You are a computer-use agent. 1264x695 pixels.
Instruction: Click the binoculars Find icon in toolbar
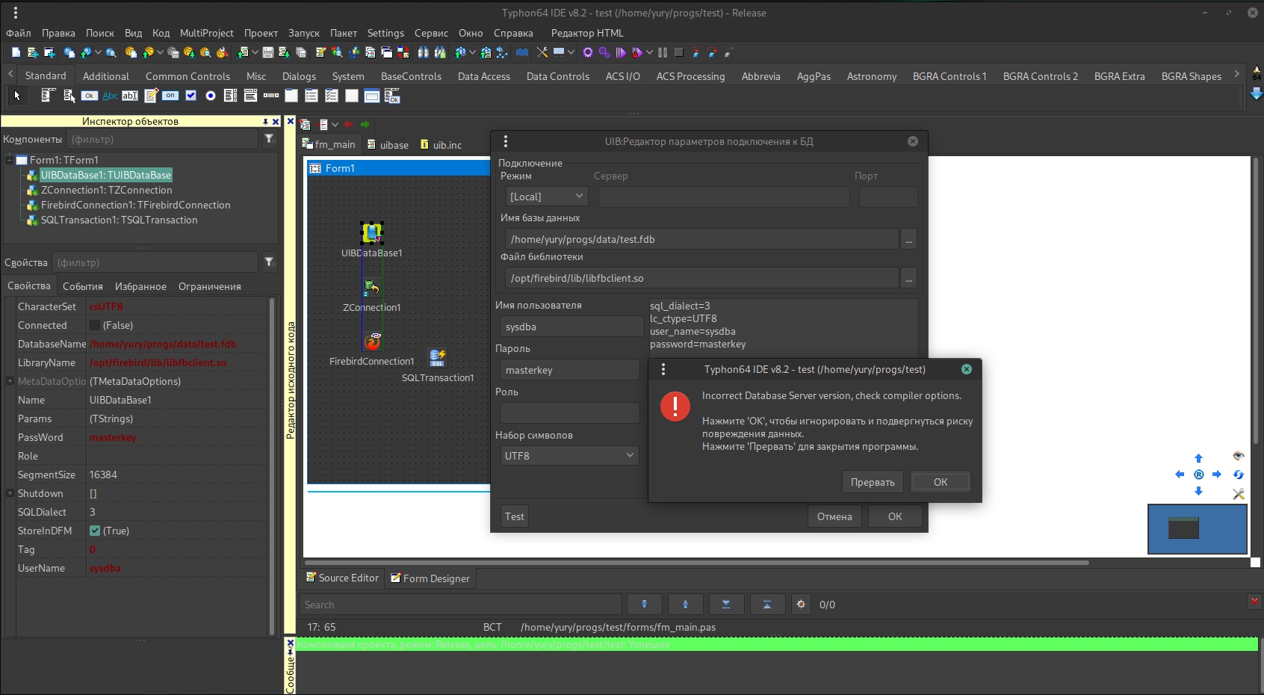pyautogui.click(x=424, y=52)
